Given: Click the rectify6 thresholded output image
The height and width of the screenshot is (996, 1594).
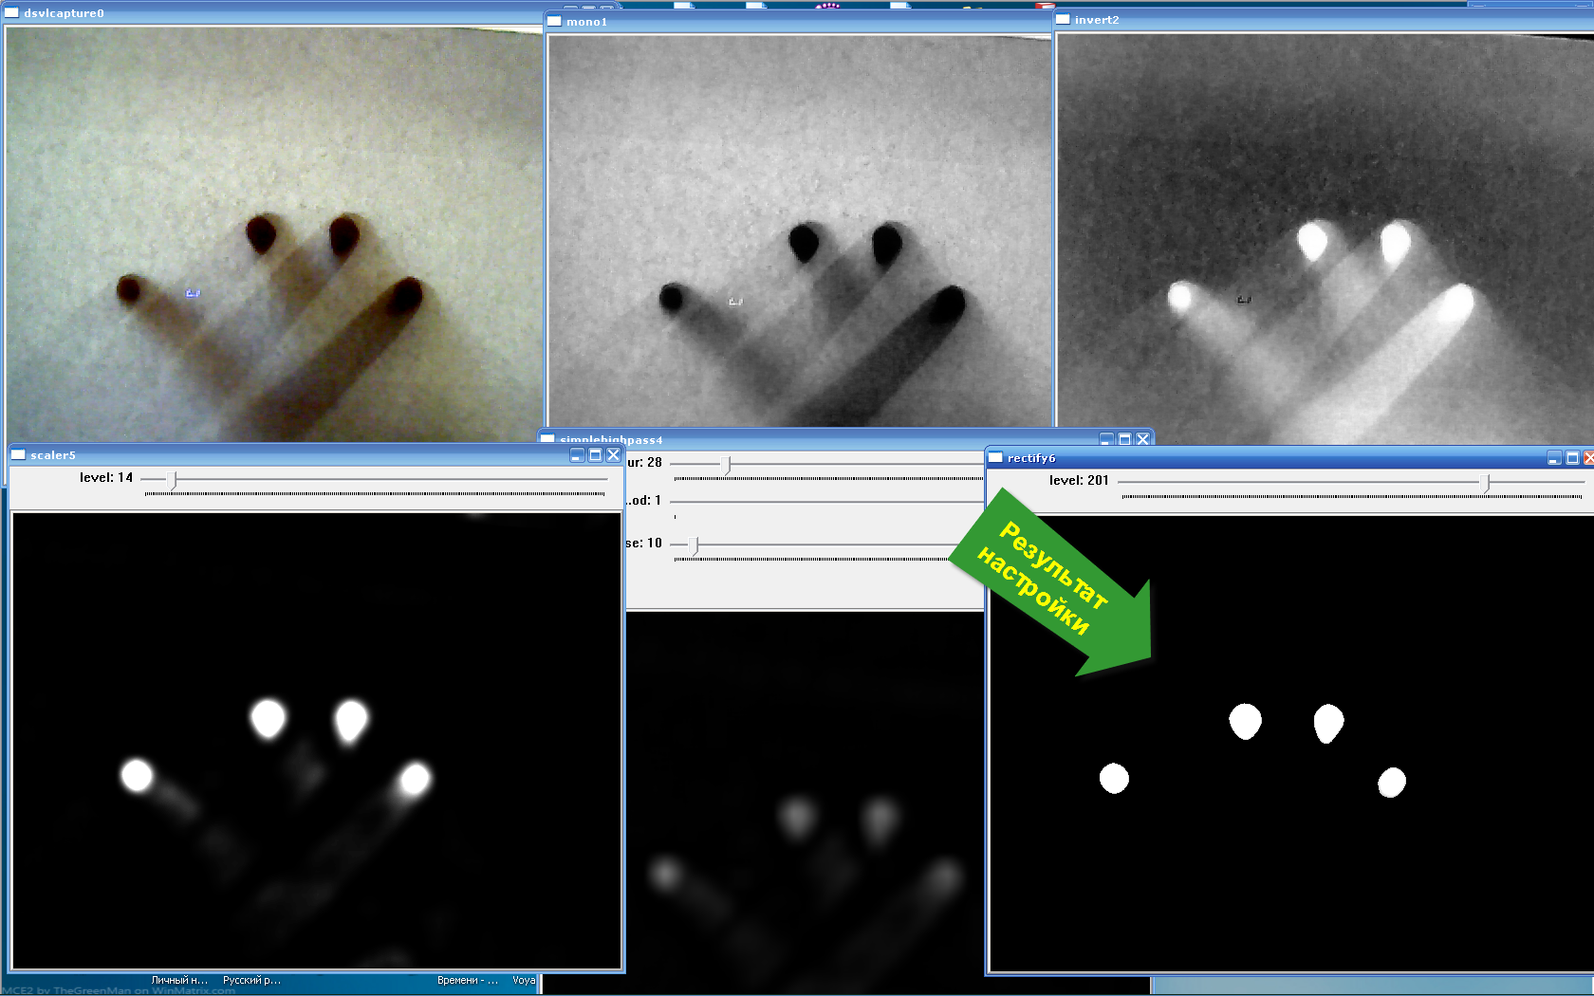Looking at the screenshot, I should click(x=1292, y=744).
